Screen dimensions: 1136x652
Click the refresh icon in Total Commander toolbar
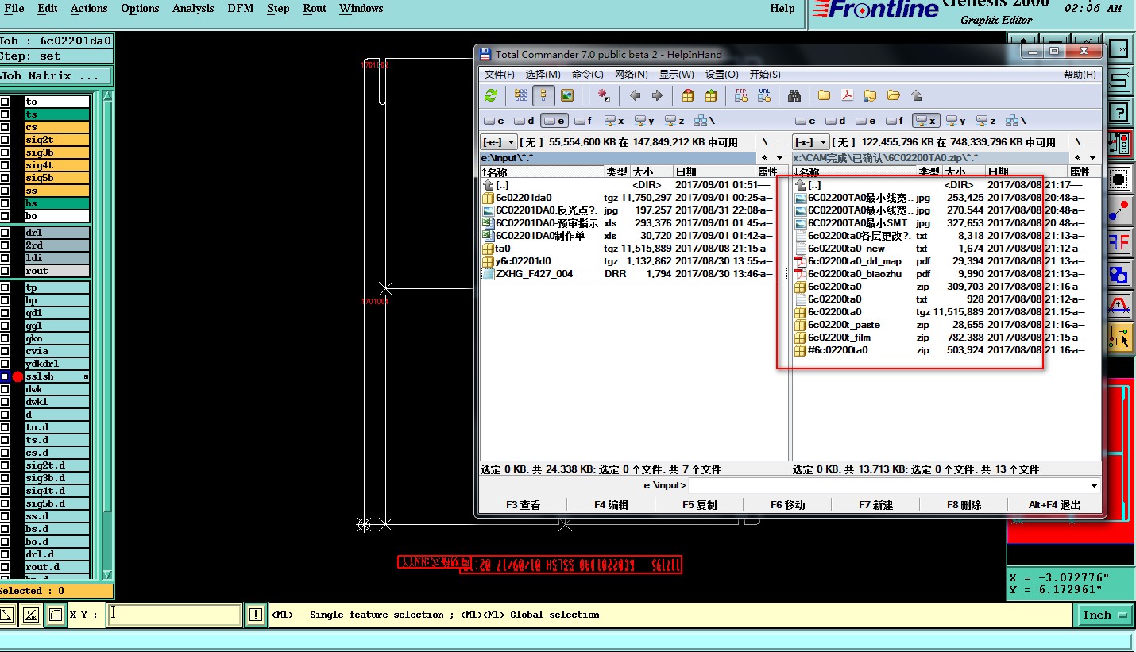tap(491, 95)
